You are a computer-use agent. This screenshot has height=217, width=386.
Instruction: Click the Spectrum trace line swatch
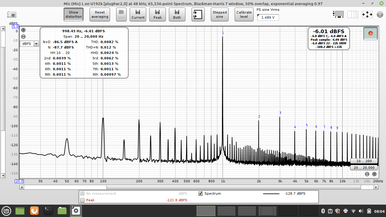point(271,193)
